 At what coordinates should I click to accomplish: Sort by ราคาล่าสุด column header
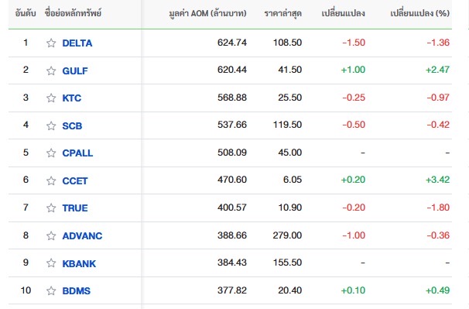click(283, 13)
